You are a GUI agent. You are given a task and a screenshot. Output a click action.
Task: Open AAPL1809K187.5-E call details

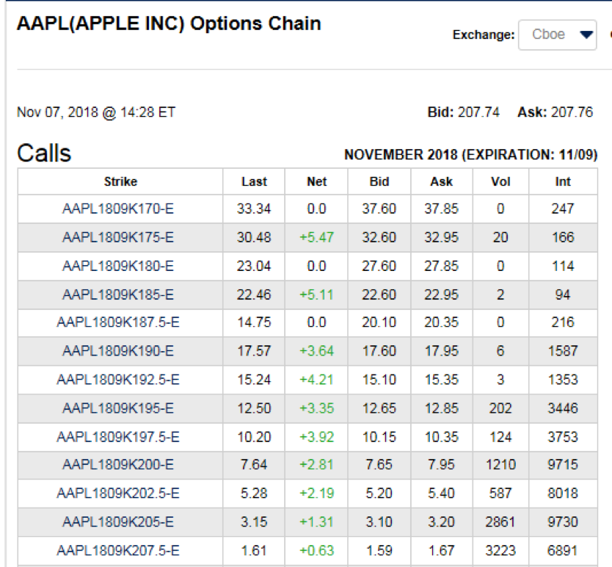118,323
